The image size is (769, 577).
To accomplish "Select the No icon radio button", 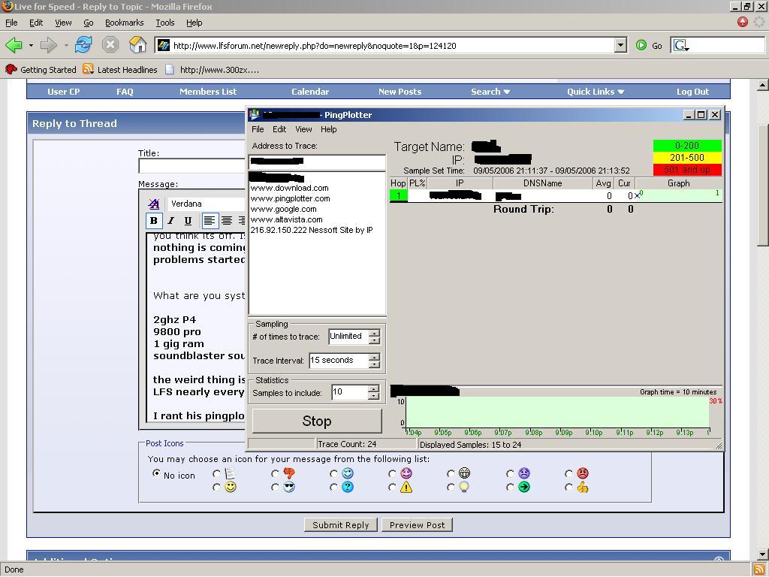I will coord(156,473).
